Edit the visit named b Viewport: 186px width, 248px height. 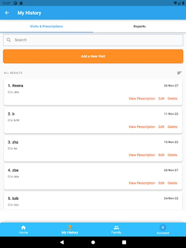[161, 127]
